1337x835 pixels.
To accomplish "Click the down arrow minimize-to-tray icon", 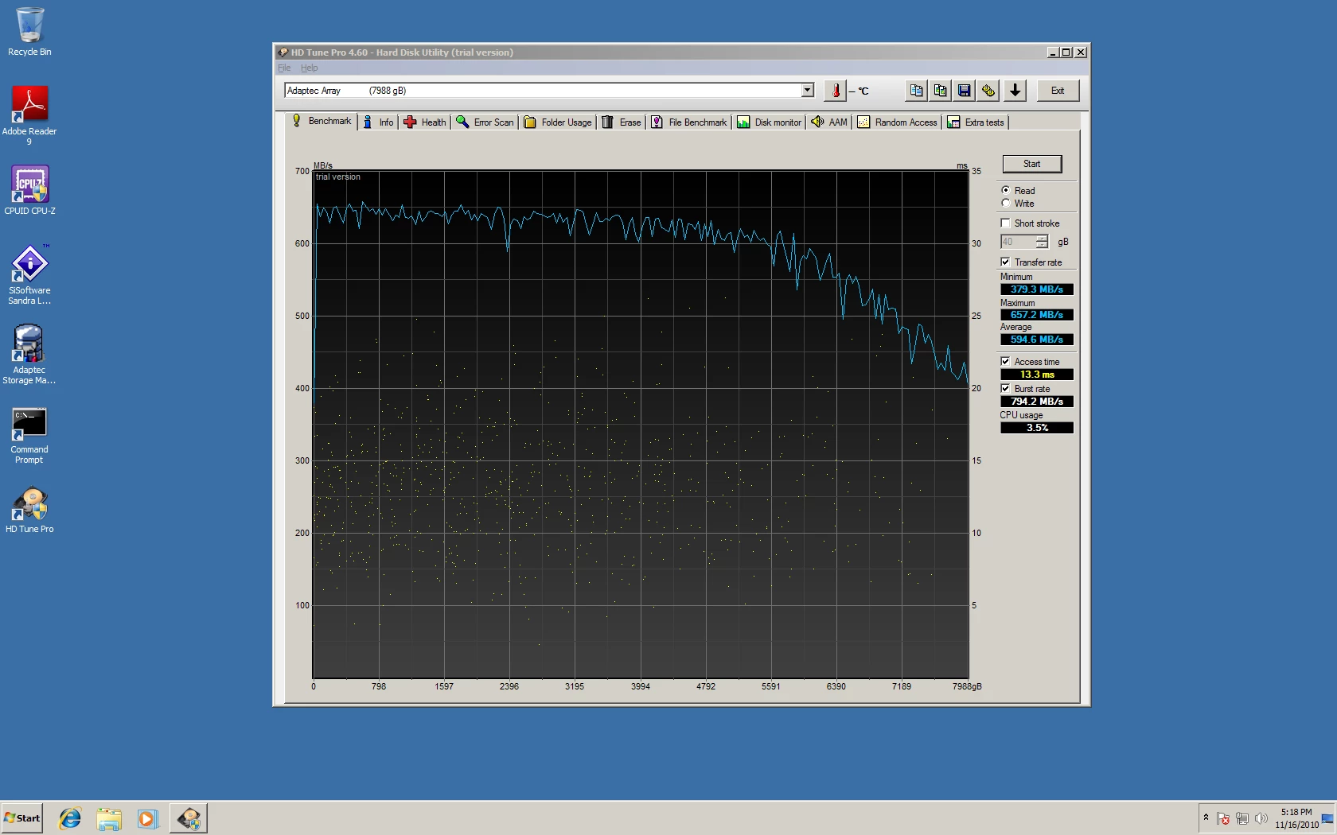I will click(1015, 91).
